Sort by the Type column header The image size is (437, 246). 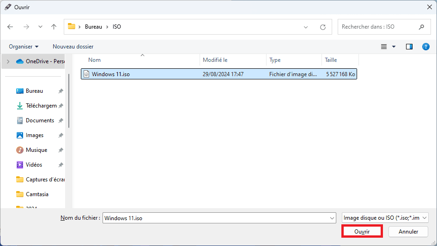pyautogui.click(x=275, y=60)
